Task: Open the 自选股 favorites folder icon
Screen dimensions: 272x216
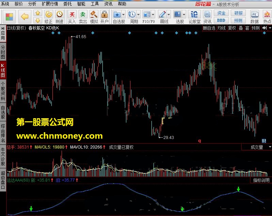Action: click(117, 15)
